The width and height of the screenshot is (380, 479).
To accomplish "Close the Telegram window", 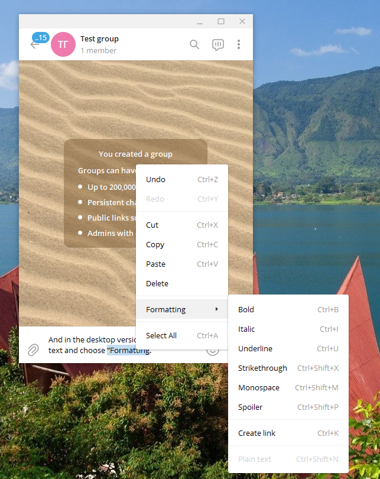I will coord(242,21).
